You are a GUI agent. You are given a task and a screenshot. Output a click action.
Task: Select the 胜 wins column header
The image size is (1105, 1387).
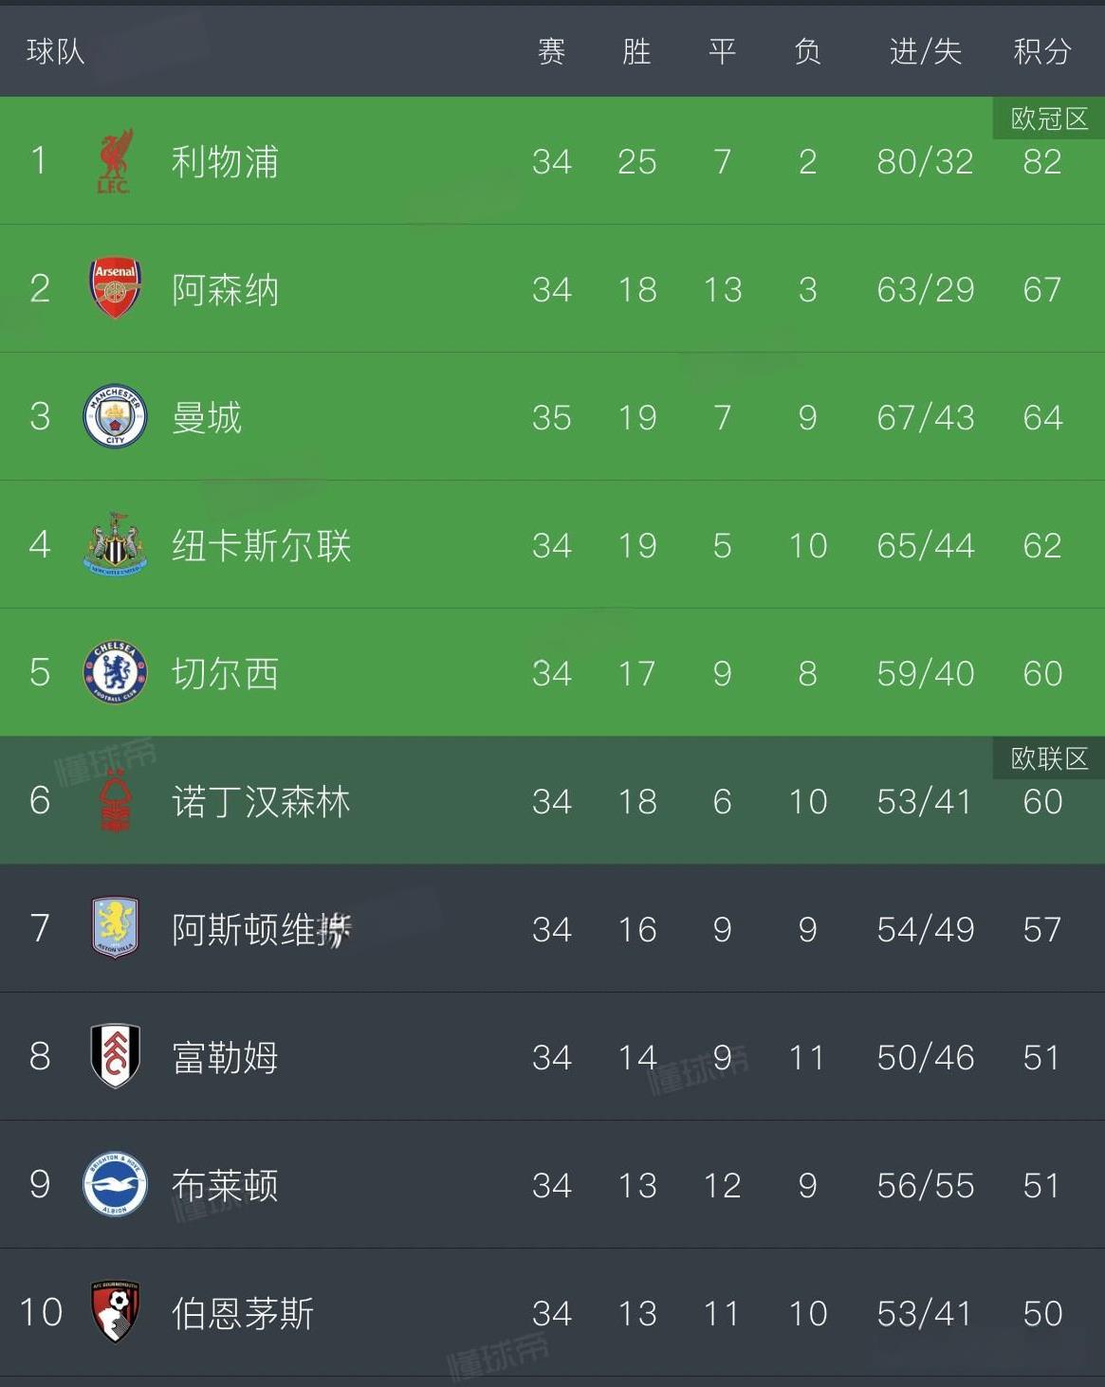point(636,51)
